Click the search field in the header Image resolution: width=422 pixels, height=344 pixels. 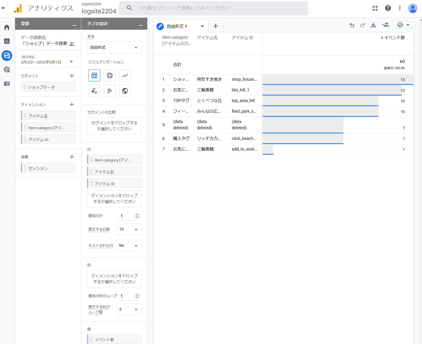tap(214, 8)
